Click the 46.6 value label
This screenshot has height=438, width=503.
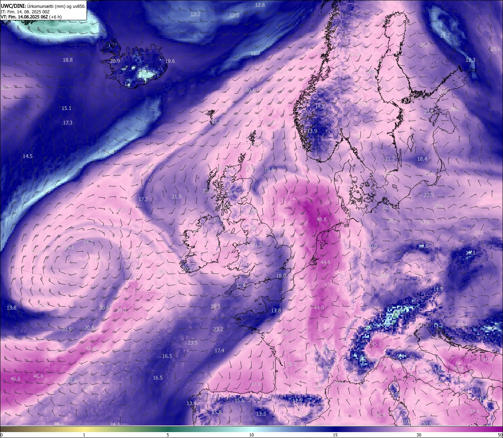(15, 379)
